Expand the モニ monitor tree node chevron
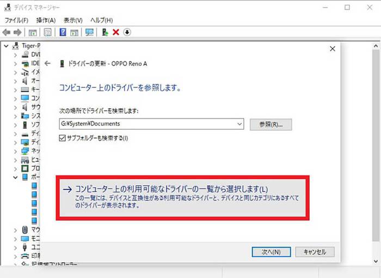Screen dimensions: 381x278 pos(15,239)
